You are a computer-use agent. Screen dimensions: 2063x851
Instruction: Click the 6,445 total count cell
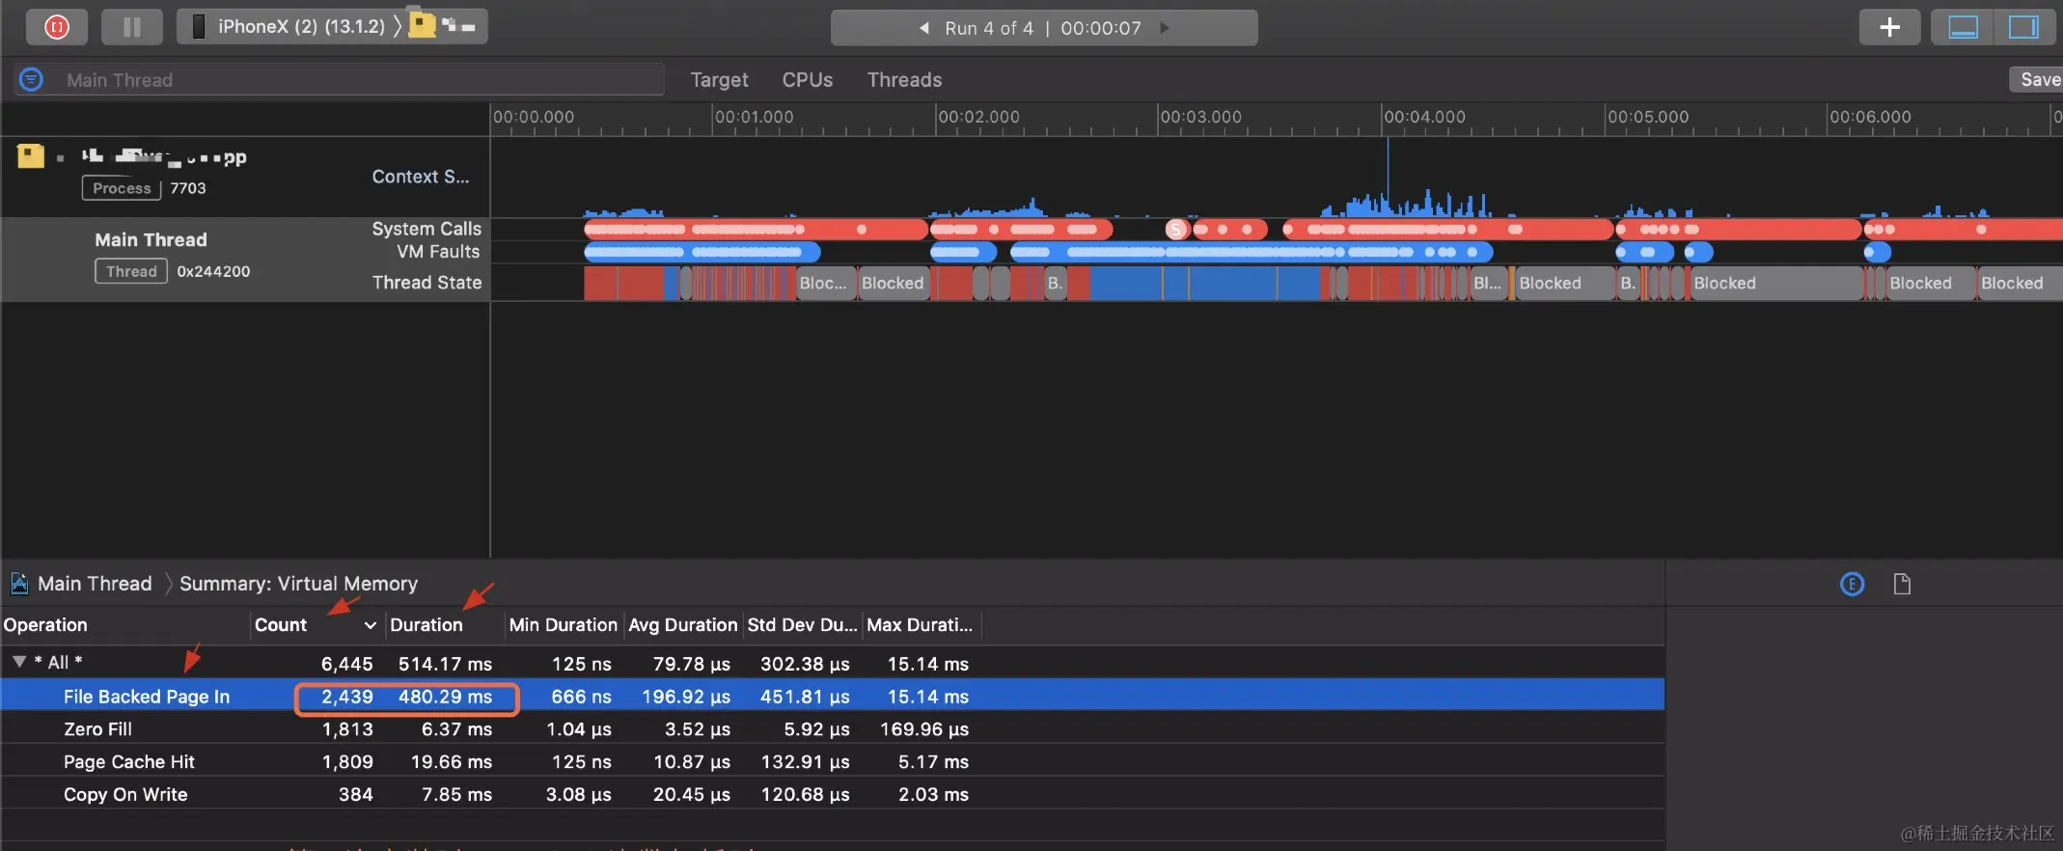(346, 664)
